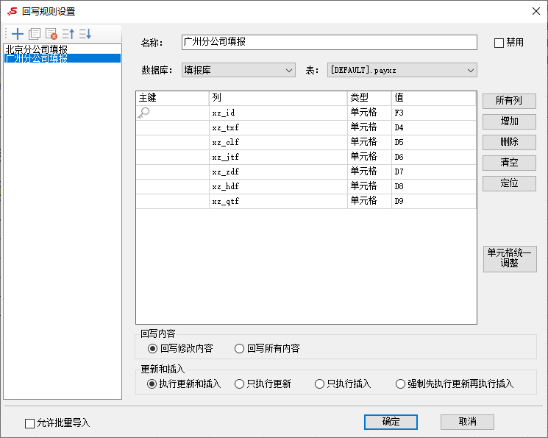Image resolution: width=548 pixels, height=438 pixels.
Task: Move the selected rule down
Action: click(x=85, y=34)
